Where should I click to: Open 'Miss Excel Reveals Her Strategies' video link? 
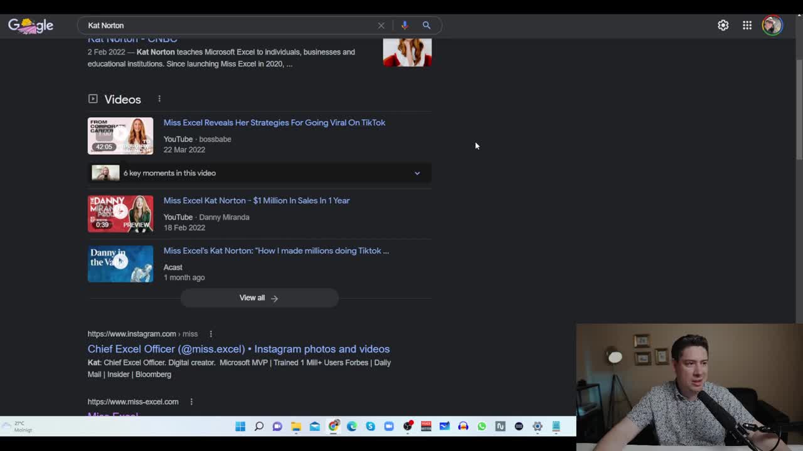pyautogui.click(x=274, y=122)
